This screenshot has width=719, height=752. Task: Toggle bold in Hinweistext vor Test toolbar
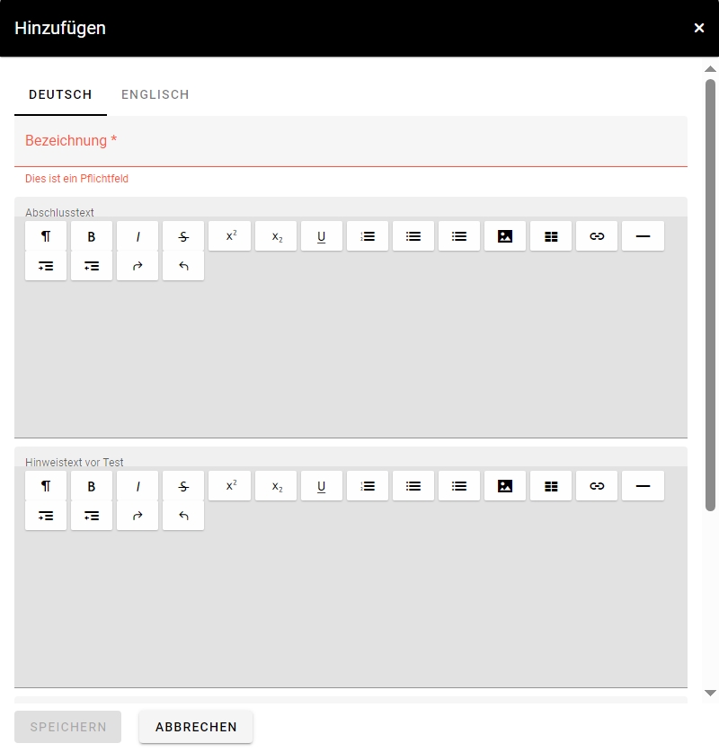coord(92,486)
